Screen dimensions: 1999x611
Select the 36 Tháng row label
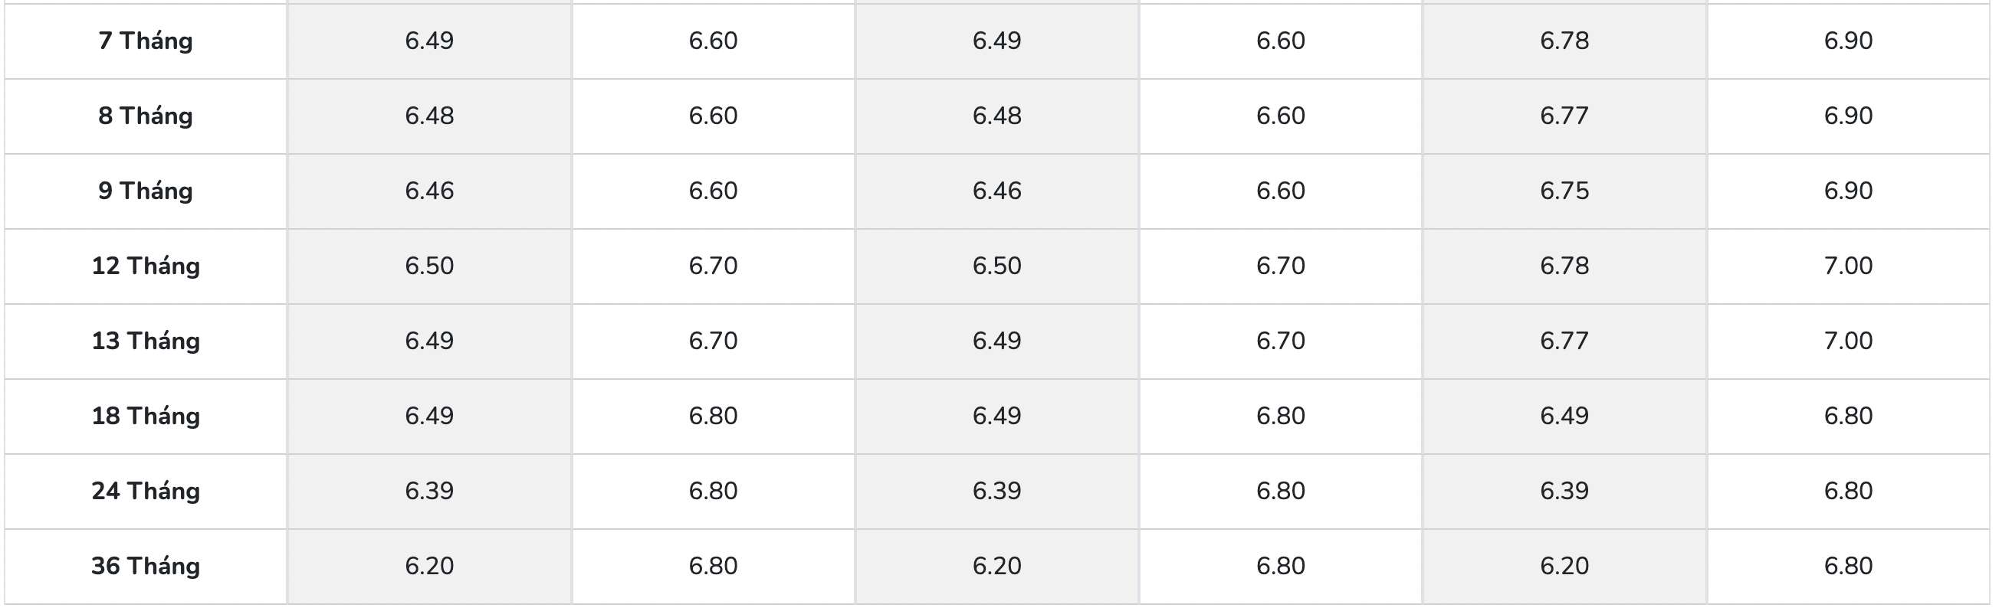click(145, 566)
